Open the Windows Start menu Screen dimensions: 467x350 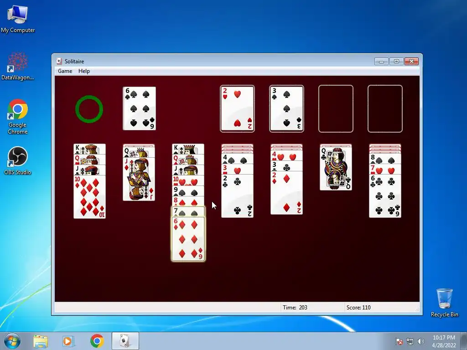(12, 341)
